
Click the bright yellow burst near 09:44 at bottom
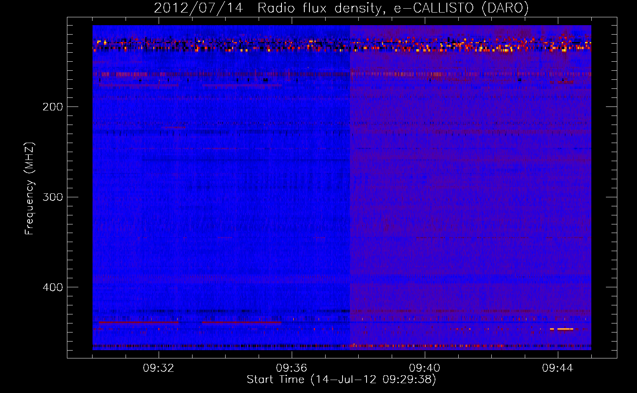(x=565, y=329)
